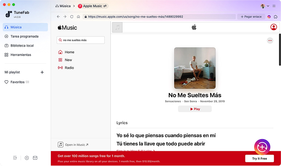Click the Apple Music logo
Image resolution: width=281 pixels, height=166 pixels.
point(67,28)
